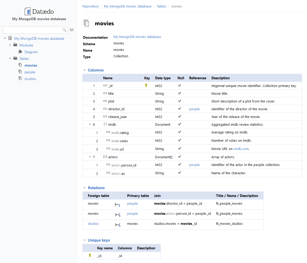This screenshot has height=263, width=307.
Task: Click the people collection icon in sidebar
Action: pyautogui.click(x=20, y=72)
